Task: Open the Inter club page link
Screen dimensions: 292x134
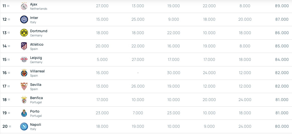Action: tap(34, 18)
